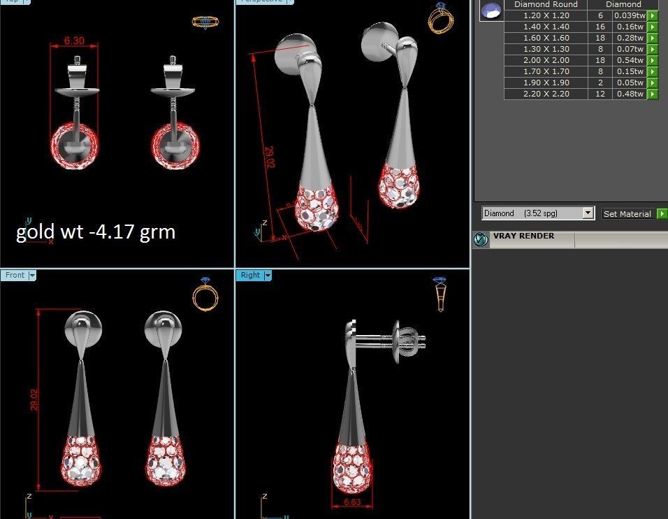Click the green arrow beside Set Material

[x=662, y=213]
